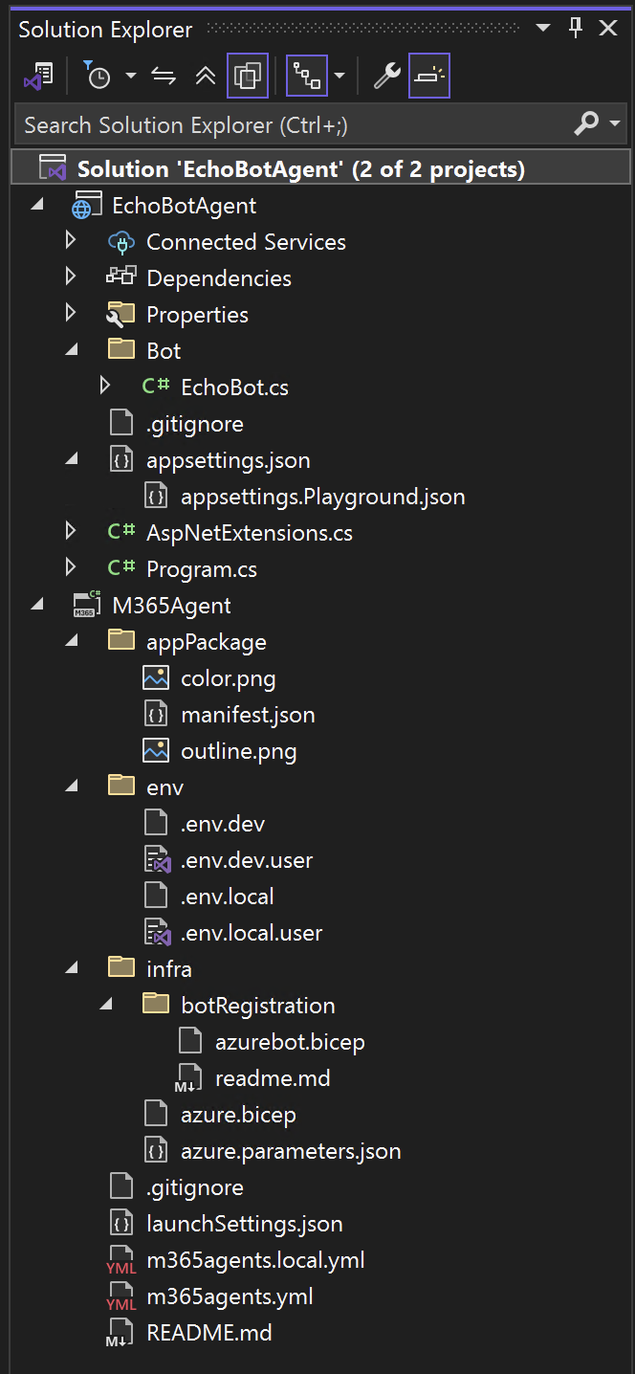
Task: Select azure.bicep file
Action: tap(238, 1115)
